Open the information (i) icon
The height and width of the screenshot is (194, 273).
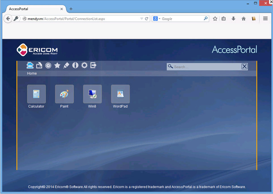click(x=75, y=65)
